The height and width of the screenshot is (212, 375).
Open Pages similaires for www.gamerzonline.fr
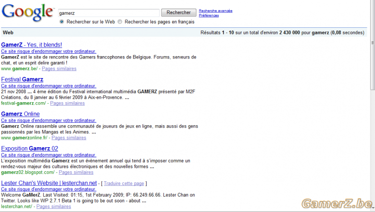(x=69, y=138)
